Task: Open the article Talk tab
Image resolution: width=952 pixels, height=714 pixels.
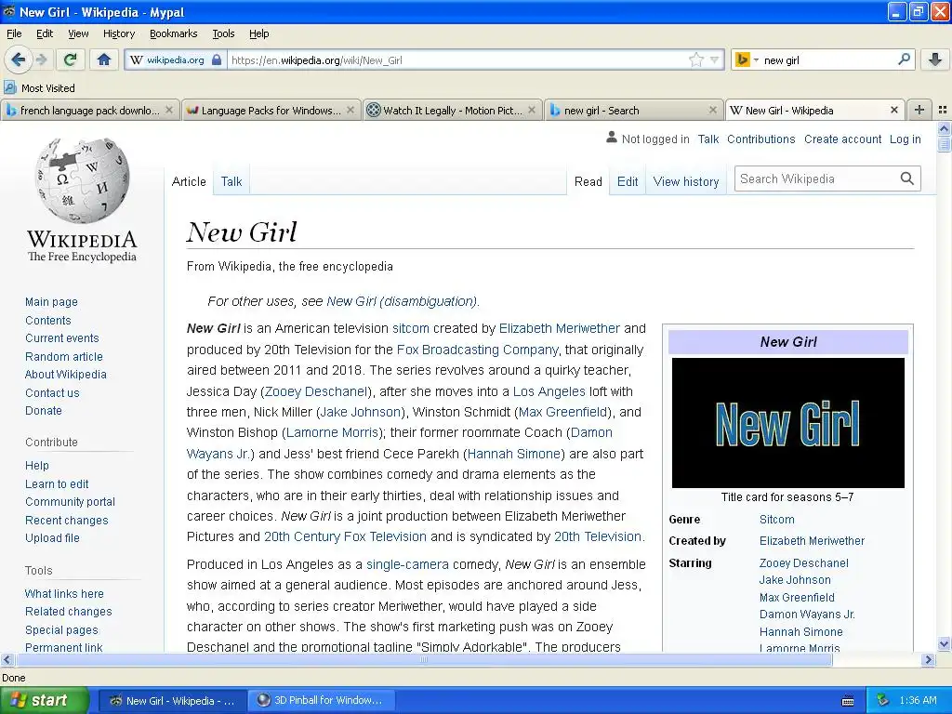Action: (231, 181)
